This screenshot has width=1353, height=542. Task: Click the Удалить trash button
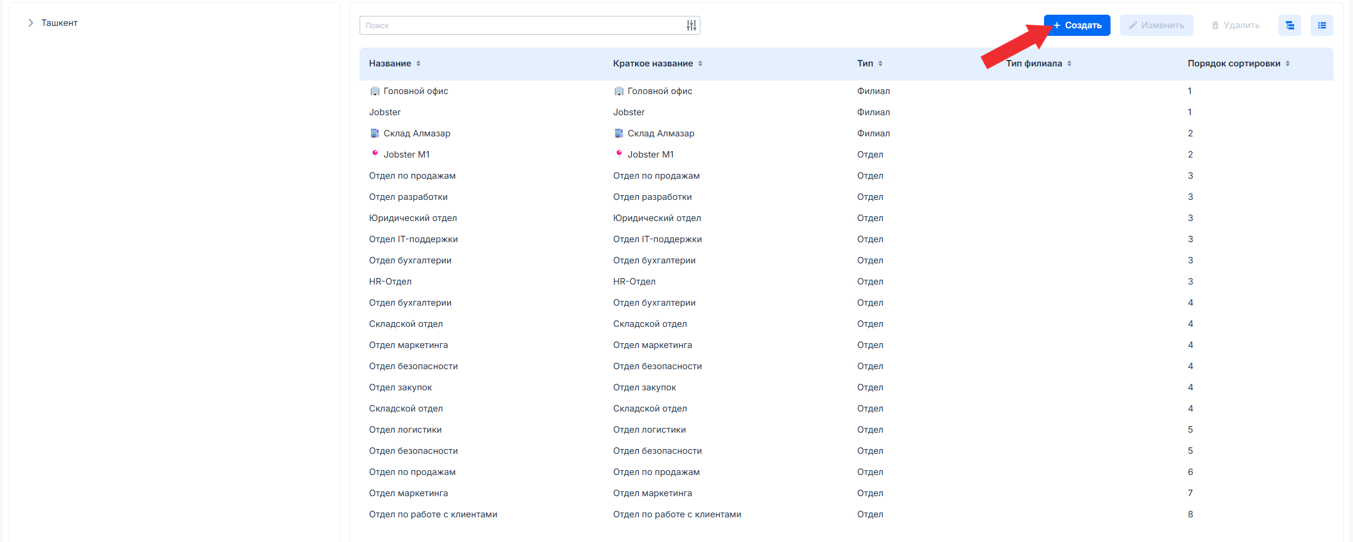click(1235, 25)
